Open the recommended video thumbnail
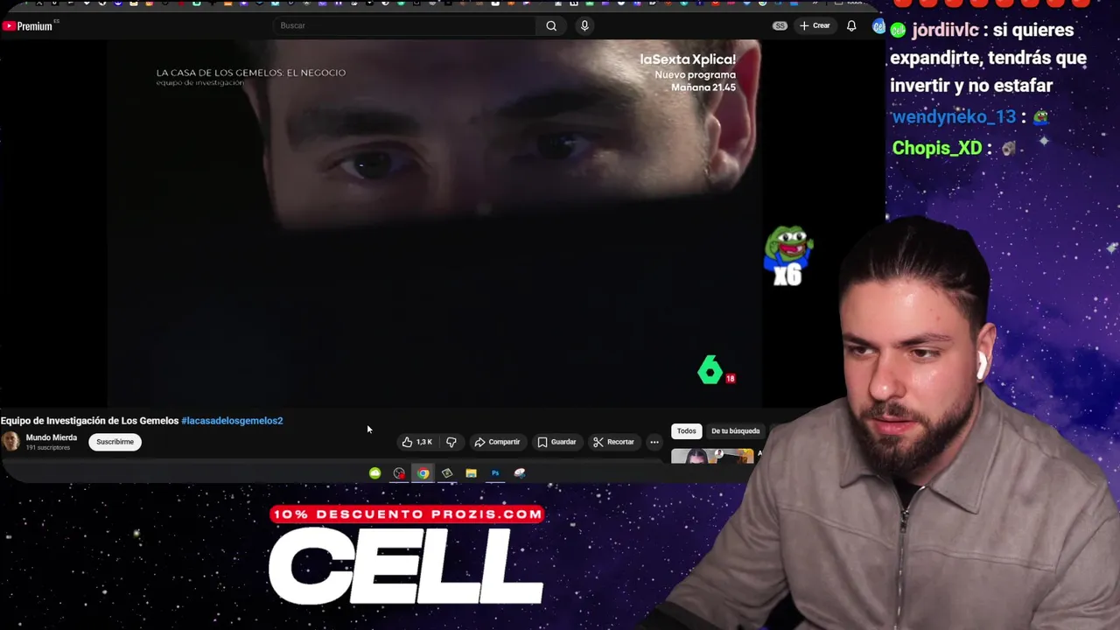1120x630 pixels. (712, 456)
